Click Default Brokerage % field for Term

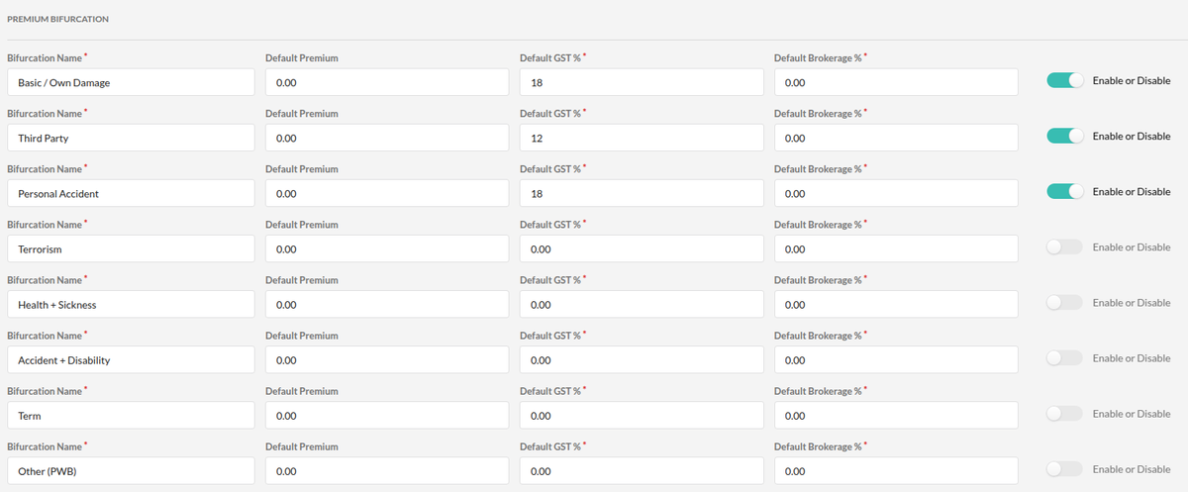(x=895, y=415)
